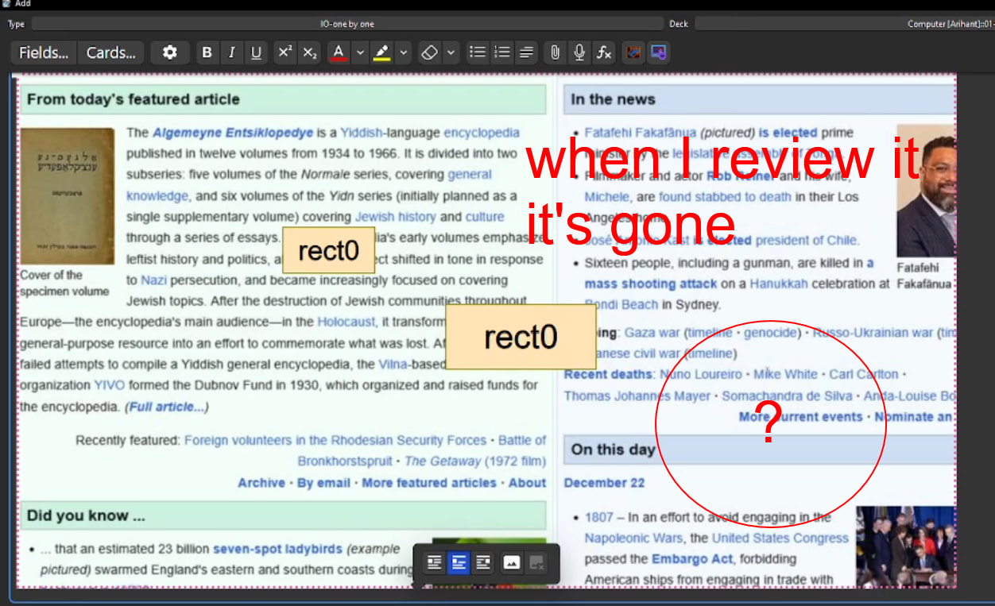Expand the highlight color dropdown arrow
995x606 pixels.
coord(404,52)
